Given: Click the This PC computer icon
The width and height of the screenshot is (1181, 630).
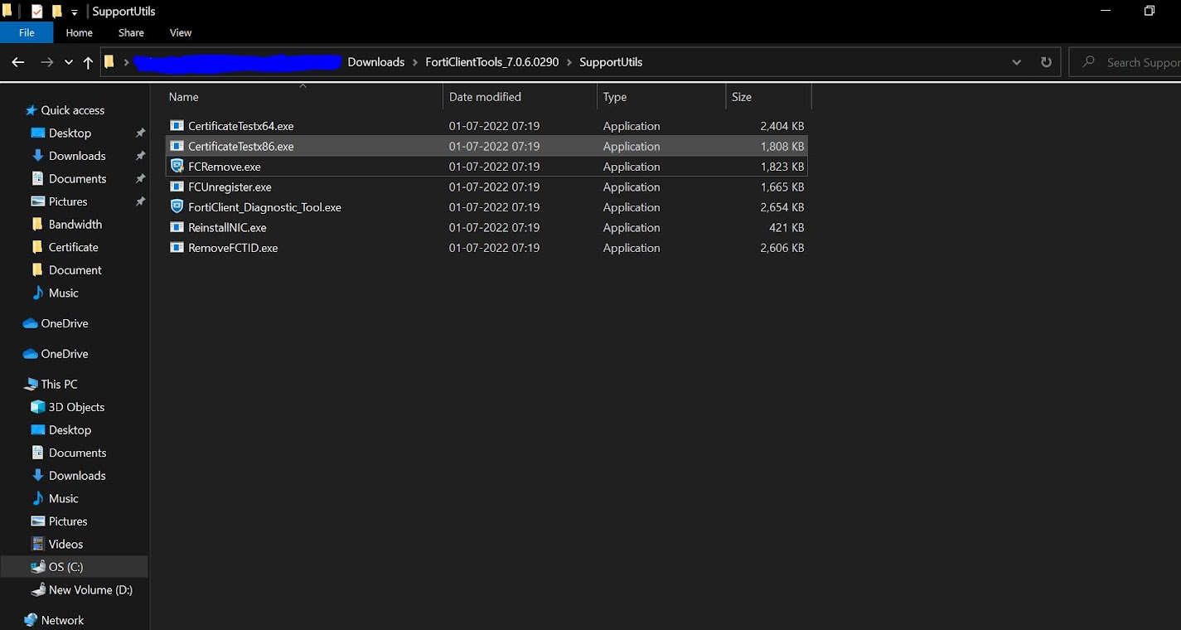Looking at the screenshot, I should (31, 384).
